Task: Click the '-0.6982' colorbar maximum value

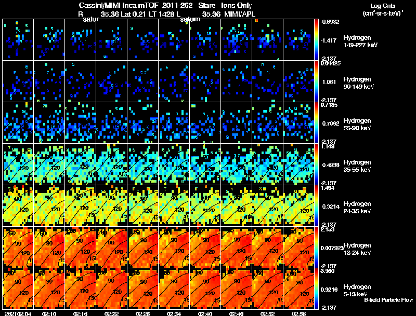Action: pos(330,22)
